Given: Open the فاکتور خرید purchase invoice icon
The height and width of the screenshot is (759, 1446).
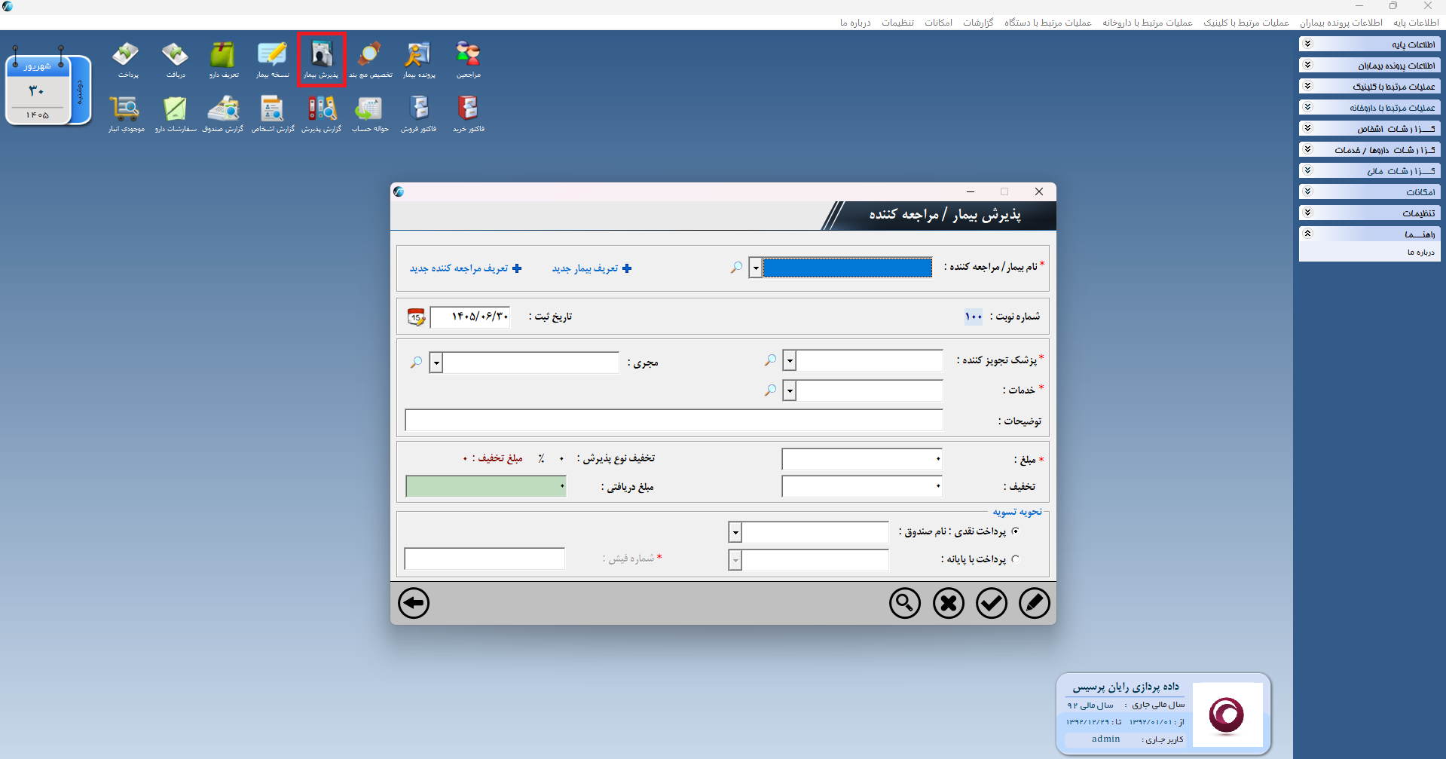Looking at the screenshot, I should point(468,114).
